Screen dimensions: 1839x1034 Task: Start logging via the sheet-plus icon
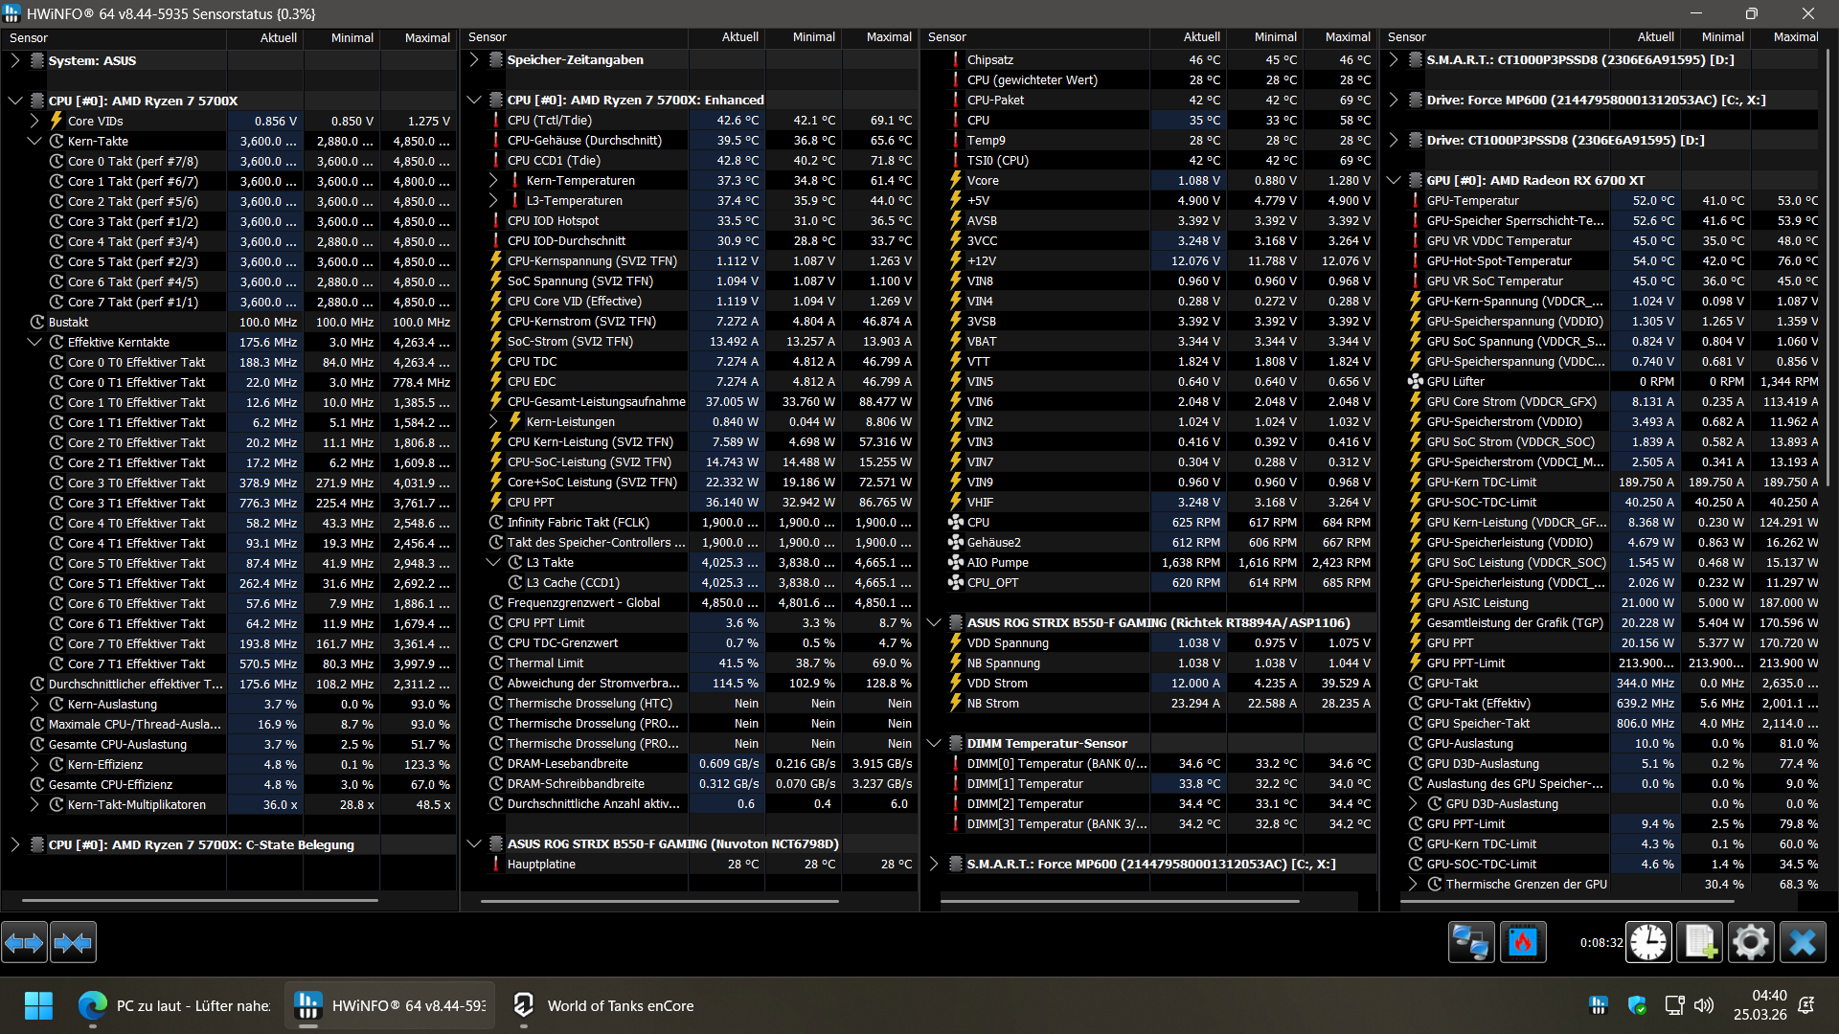point(1700,943)
